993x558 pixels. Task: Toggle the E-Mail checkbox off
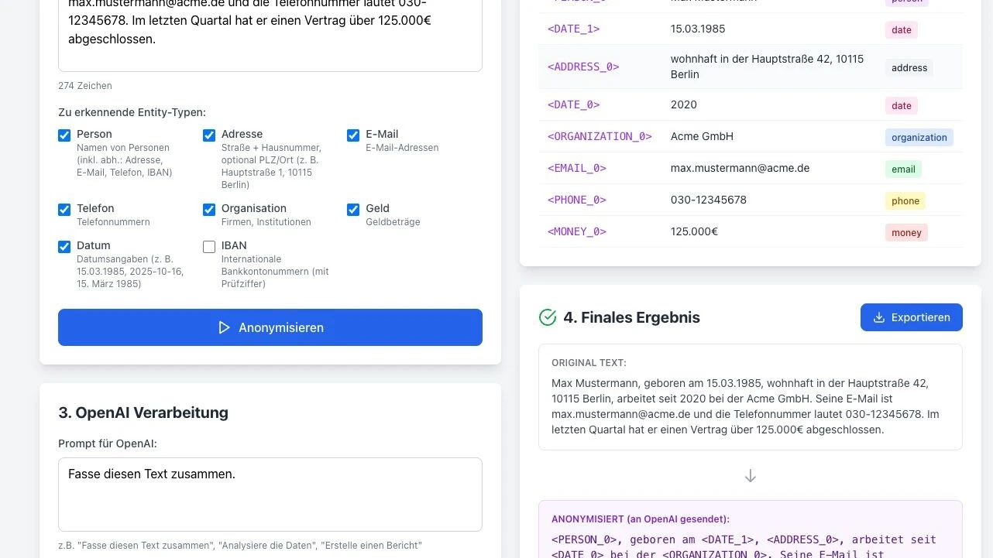pos(353,135)
